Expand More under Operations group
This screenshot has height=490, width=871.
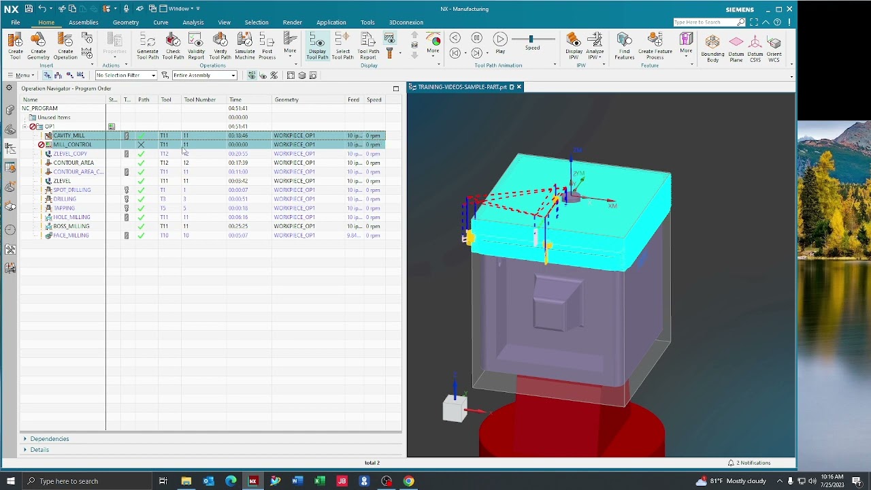[x=290, y=44]
